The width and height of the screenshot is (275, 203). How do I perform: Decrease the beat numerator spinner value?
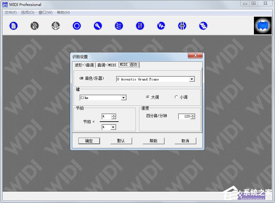click(x=114, y=118)
